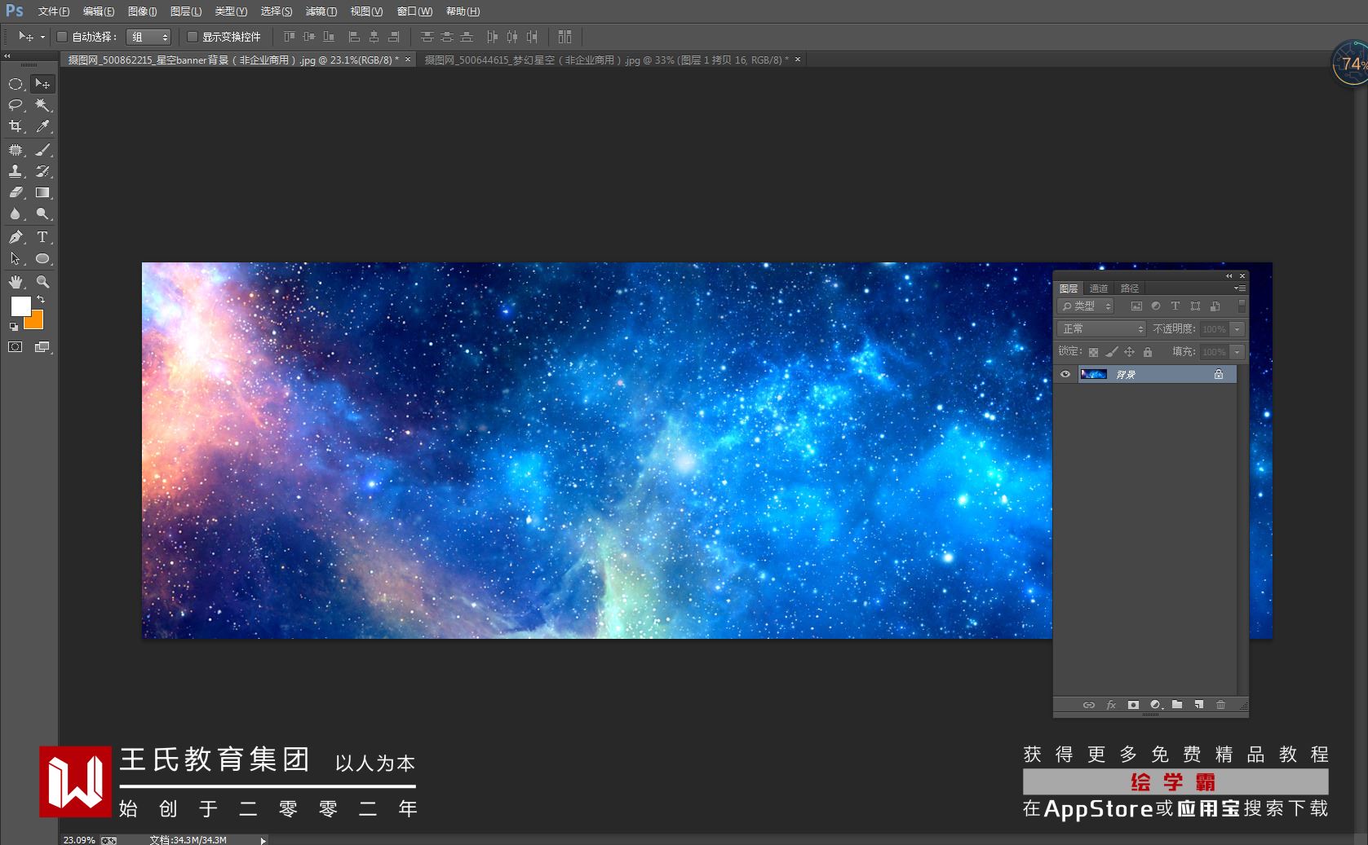Click the link layers icon

point(1089,705)
